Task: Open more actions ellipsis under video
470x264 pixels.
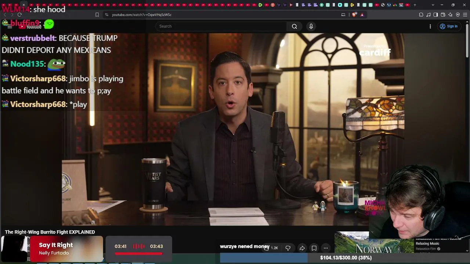Action: pyautogui.click(x=326, y=248)
